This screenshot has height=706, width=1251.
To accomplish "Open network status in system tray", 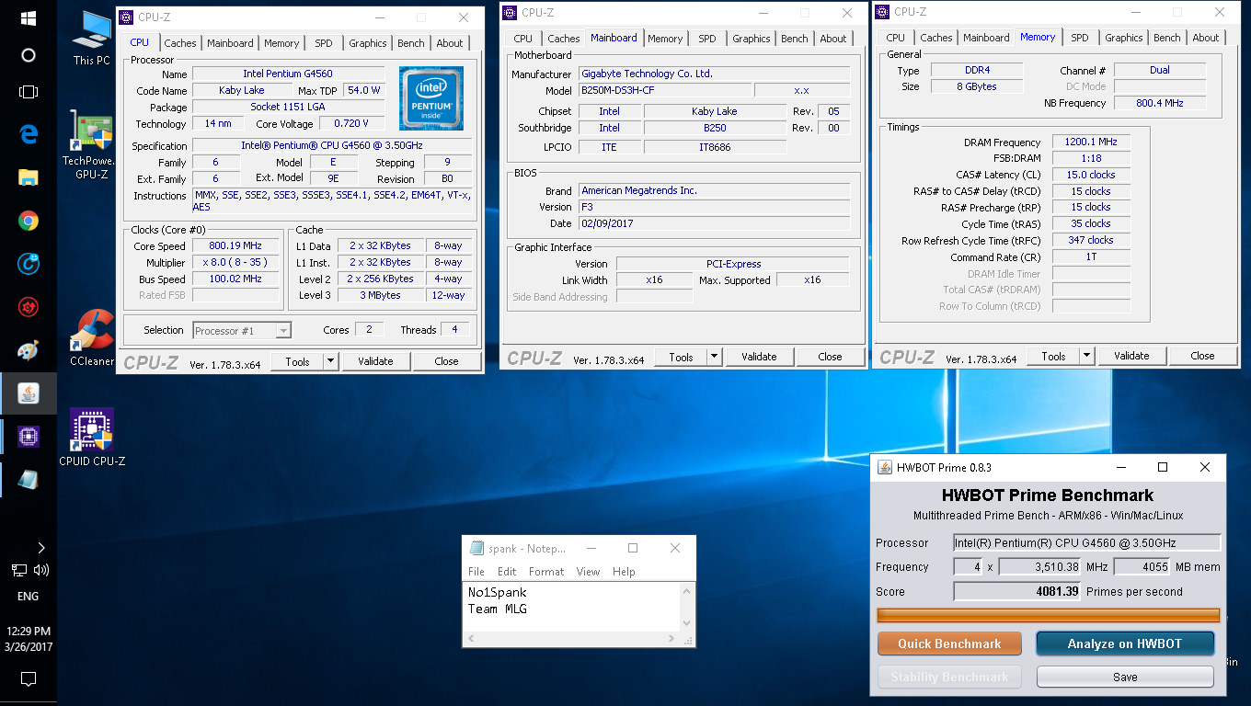I will point(18,570).
